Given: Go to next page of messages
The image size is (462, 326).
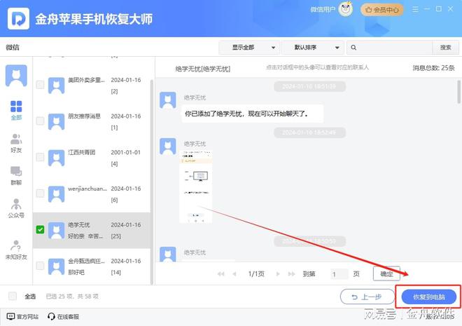Looking at the screenshot, I should click(278, 274).
